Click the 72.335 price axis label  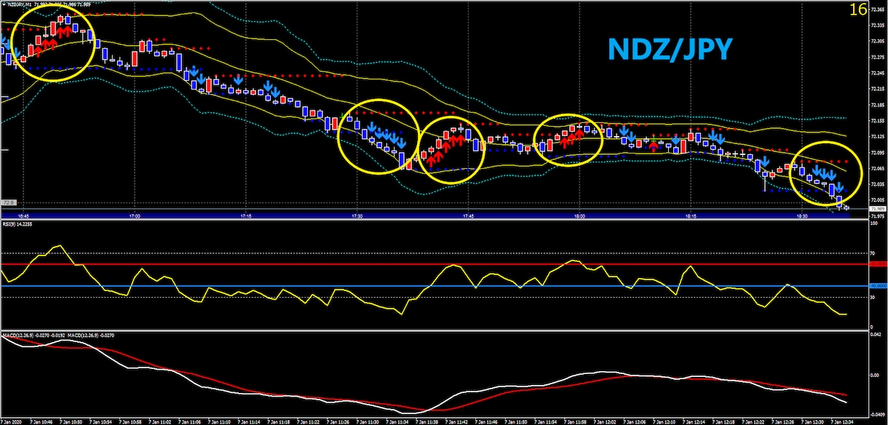tap(879, 25)
